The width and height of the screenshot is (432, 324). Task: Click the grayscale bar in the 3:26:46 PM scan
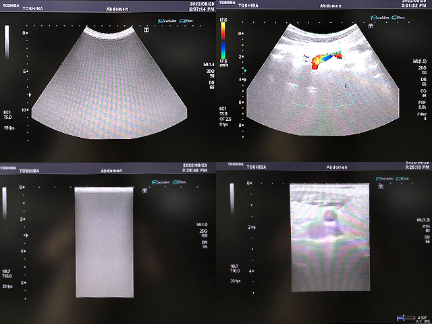click(5, 202)
